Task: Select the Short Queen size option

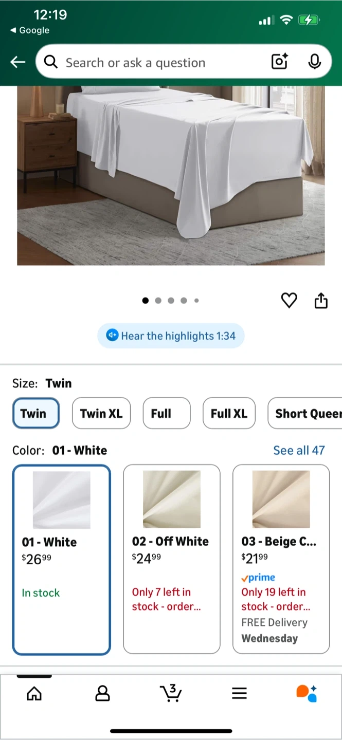Action: (x=305, y=413)
